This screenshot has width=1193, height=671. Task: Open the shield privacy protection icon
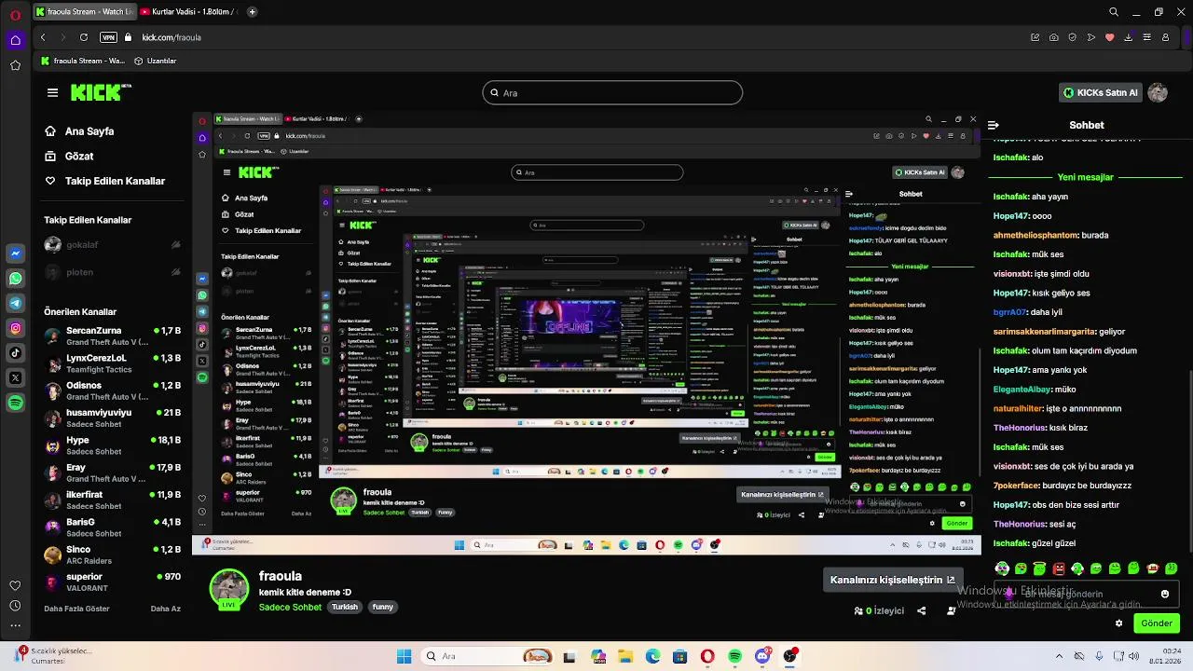tap(1072, 37)
